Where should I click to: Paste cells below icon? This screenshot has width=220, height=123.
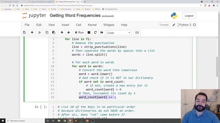point(54,32)
